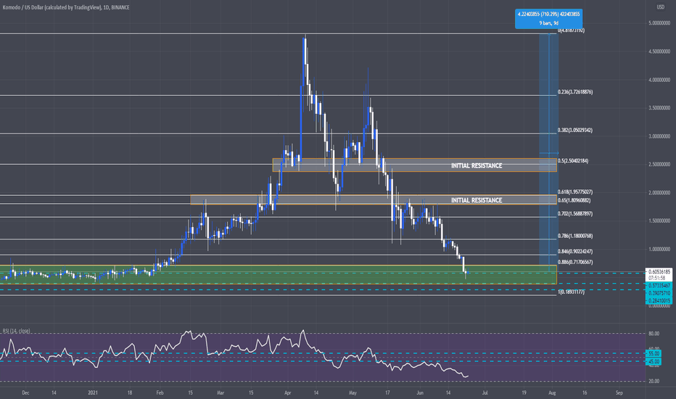Image resolution: width=676 pixels, height=399 pixels.
Task: Click Aug on the time axis
Action: (552, 392)
